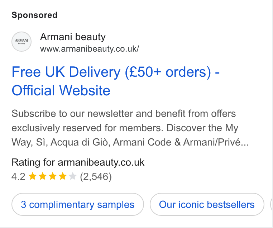Click the Armani beauty circular logo

[21, 42]
